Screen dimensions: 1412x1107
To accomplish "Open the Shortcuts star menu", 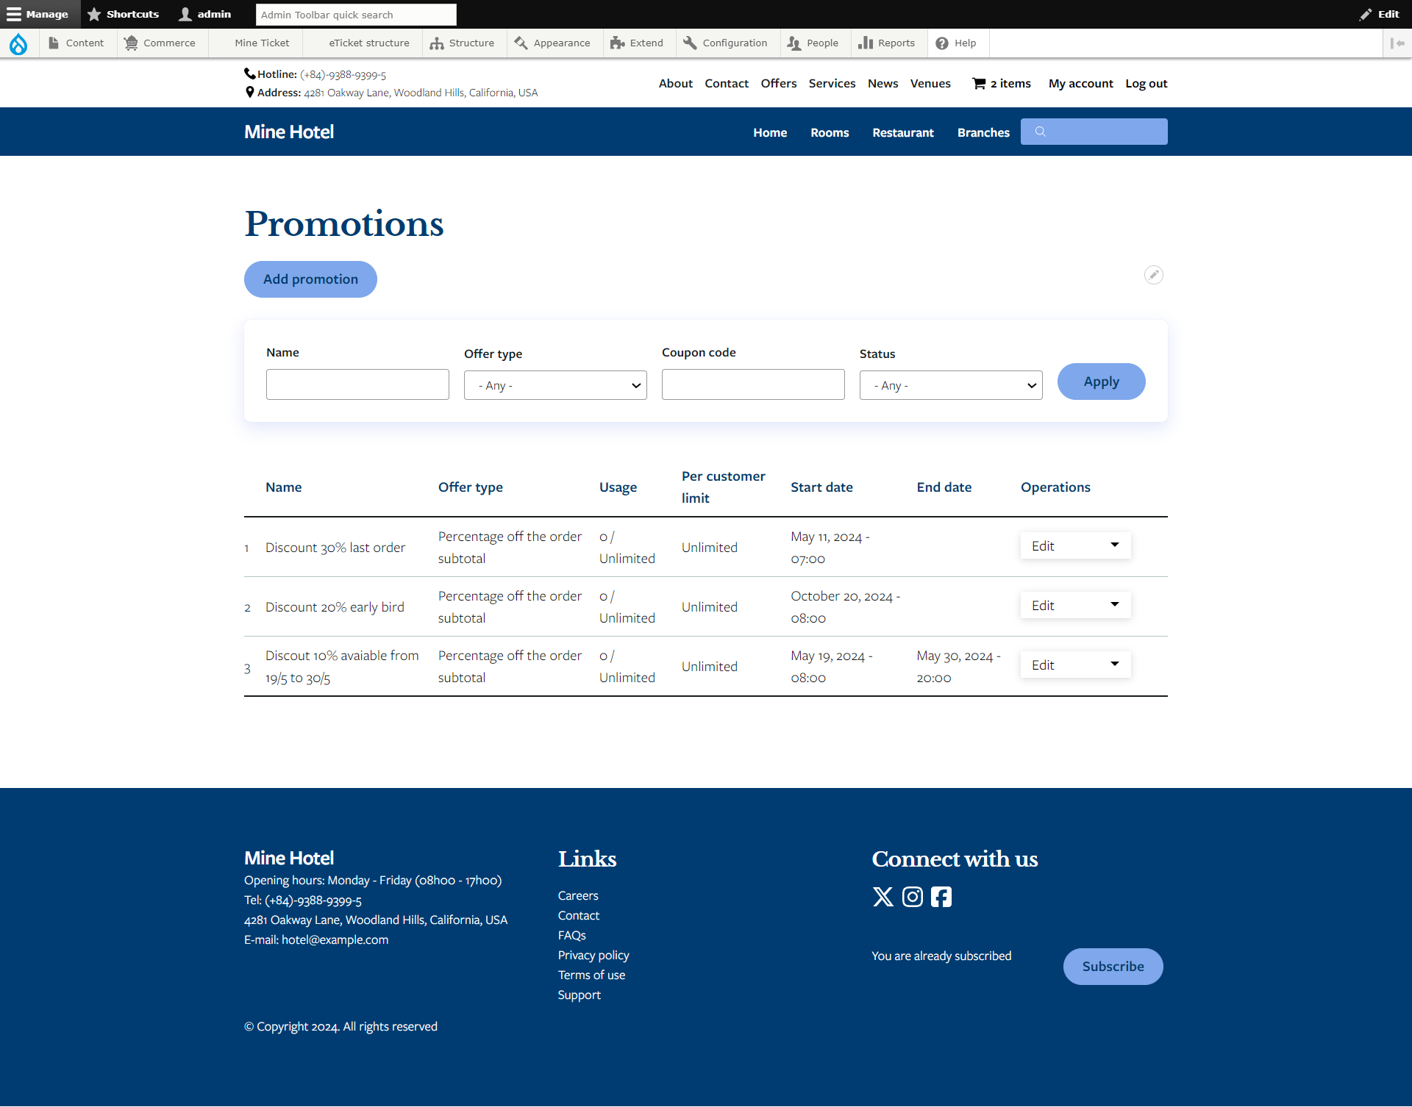I will 123,14.
